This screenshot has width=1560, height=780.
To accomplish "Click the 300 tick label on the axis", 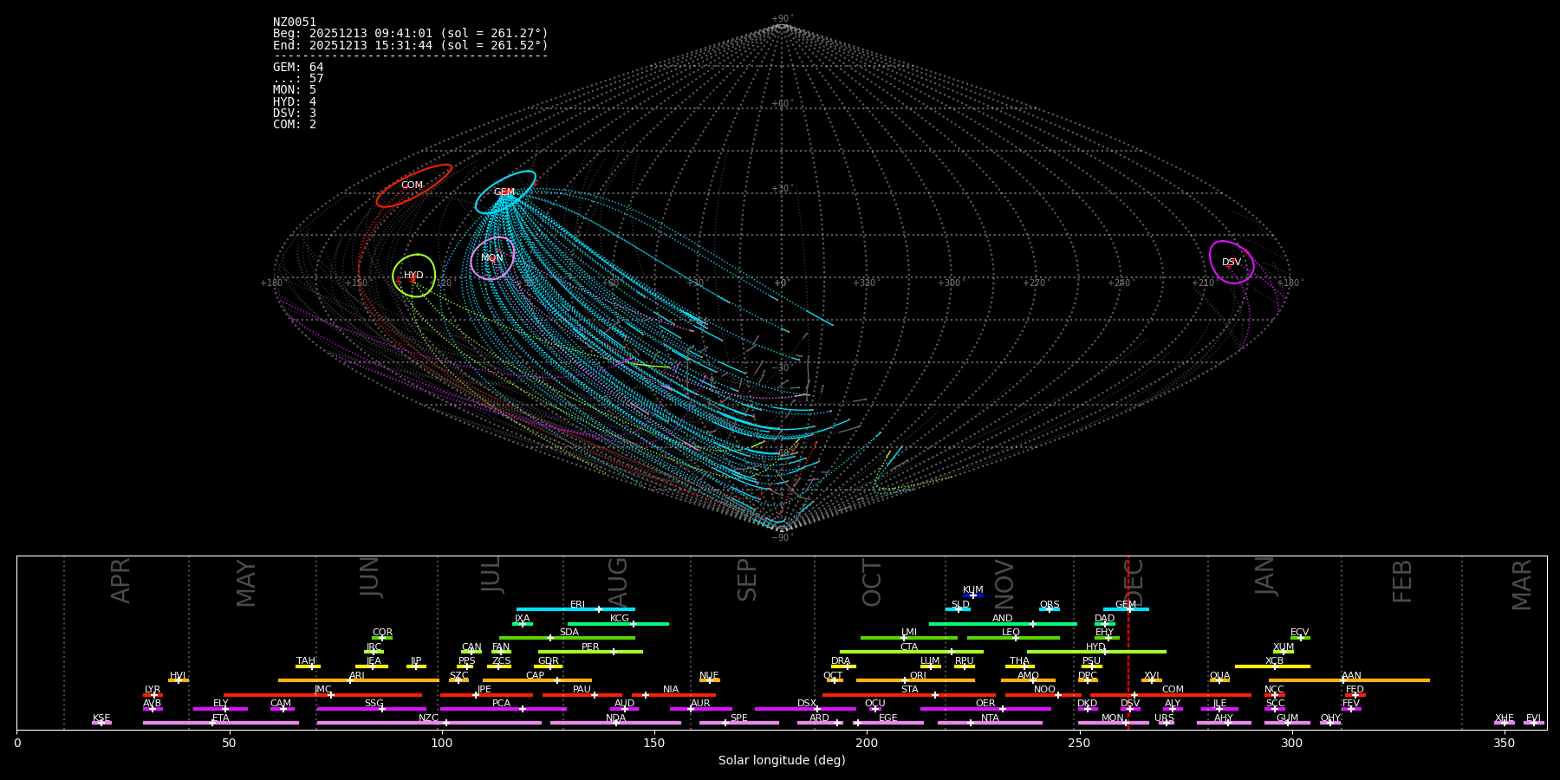I will click(1291, 743).
